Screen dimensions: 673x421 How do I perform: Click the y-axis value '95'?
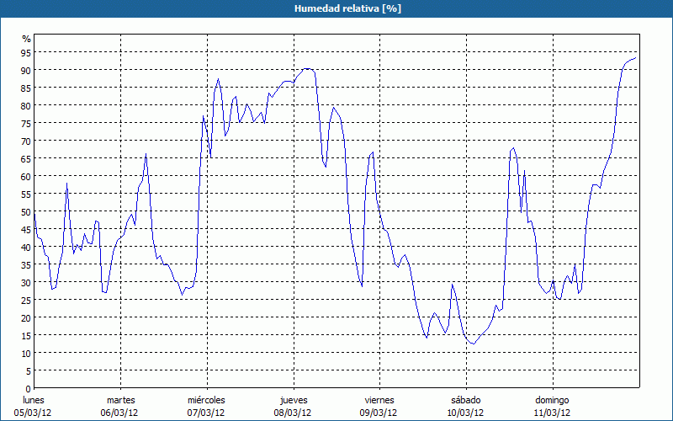[26, 52]
